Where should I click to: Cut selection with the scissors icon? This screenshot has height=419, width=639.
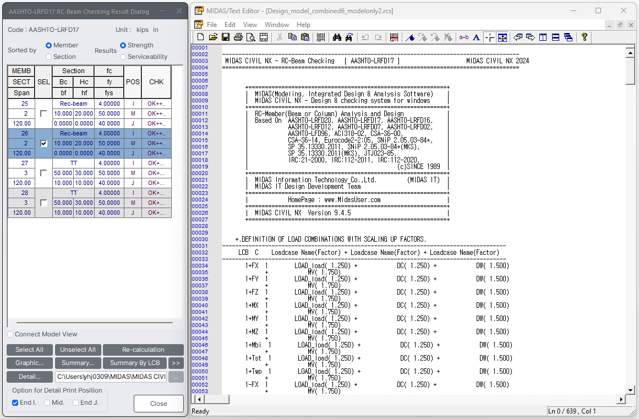click(x=280, y=37)
